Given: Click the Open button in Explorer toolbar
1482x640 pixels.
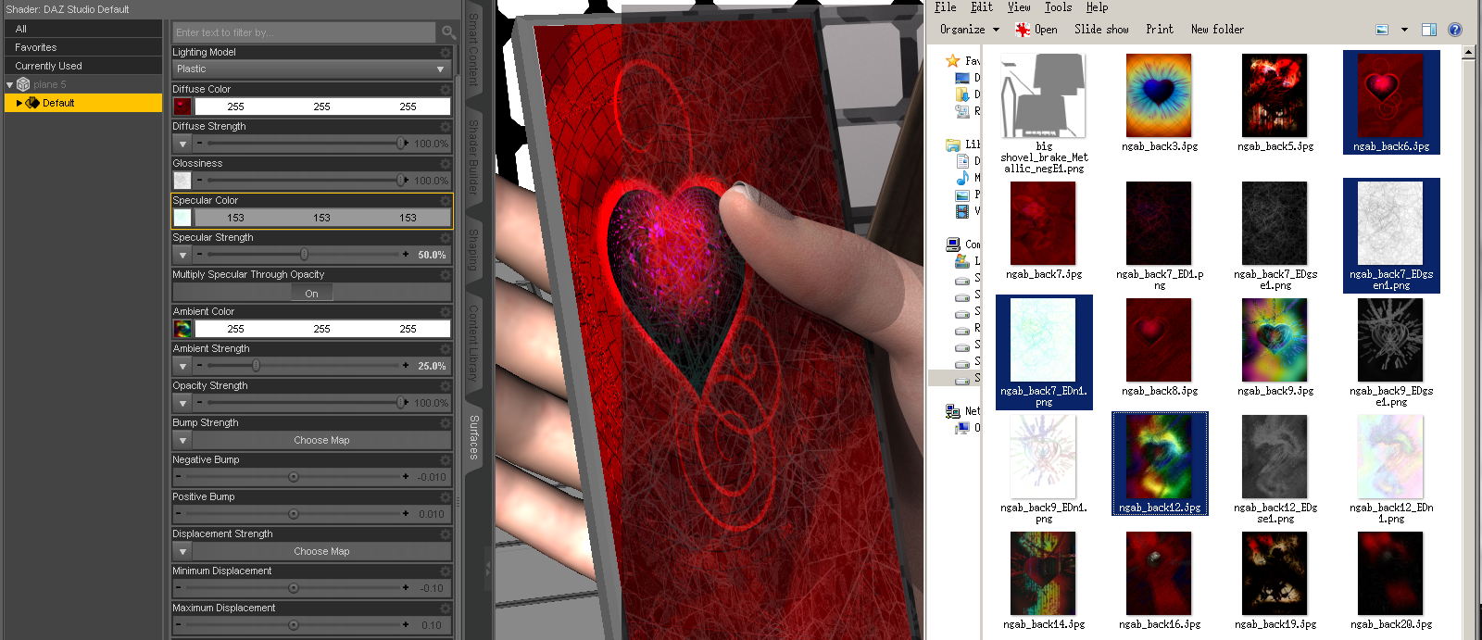Looking at the screenshot, I should 1036,30.
